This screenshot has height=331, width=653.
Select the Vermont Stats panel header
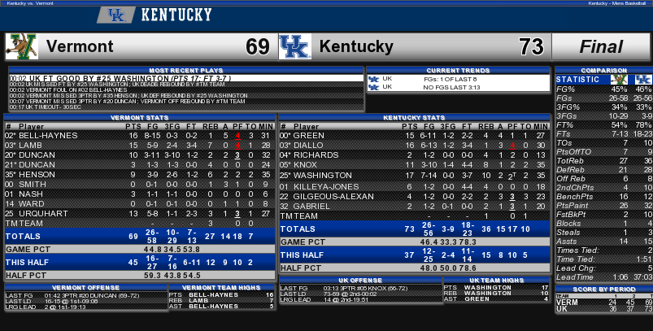pos(138,118)
